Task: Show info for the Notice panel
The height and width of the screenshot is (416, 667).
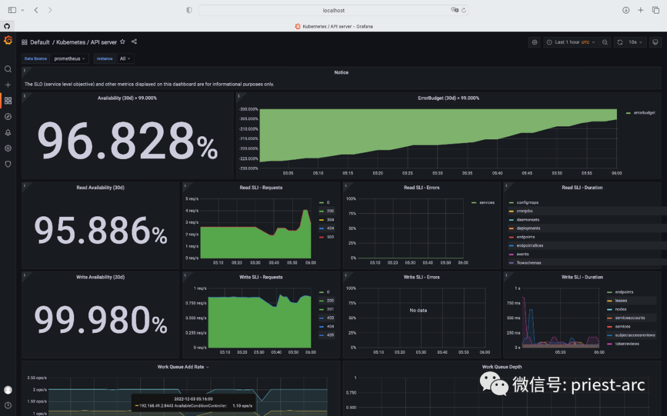Action: point(24,70)
